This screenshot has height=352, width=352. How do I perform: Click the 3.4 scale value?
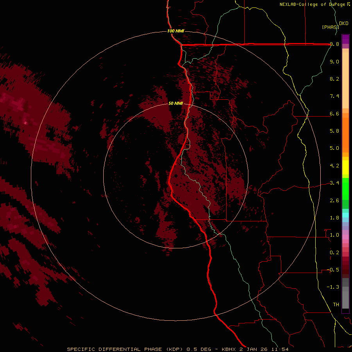click(334, 183)
